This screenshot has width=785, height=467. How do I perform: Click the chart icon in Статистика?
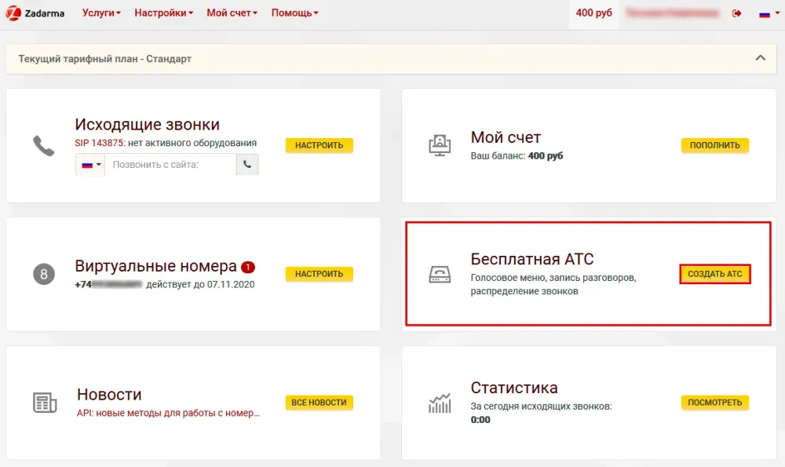(x=440, y=403)
